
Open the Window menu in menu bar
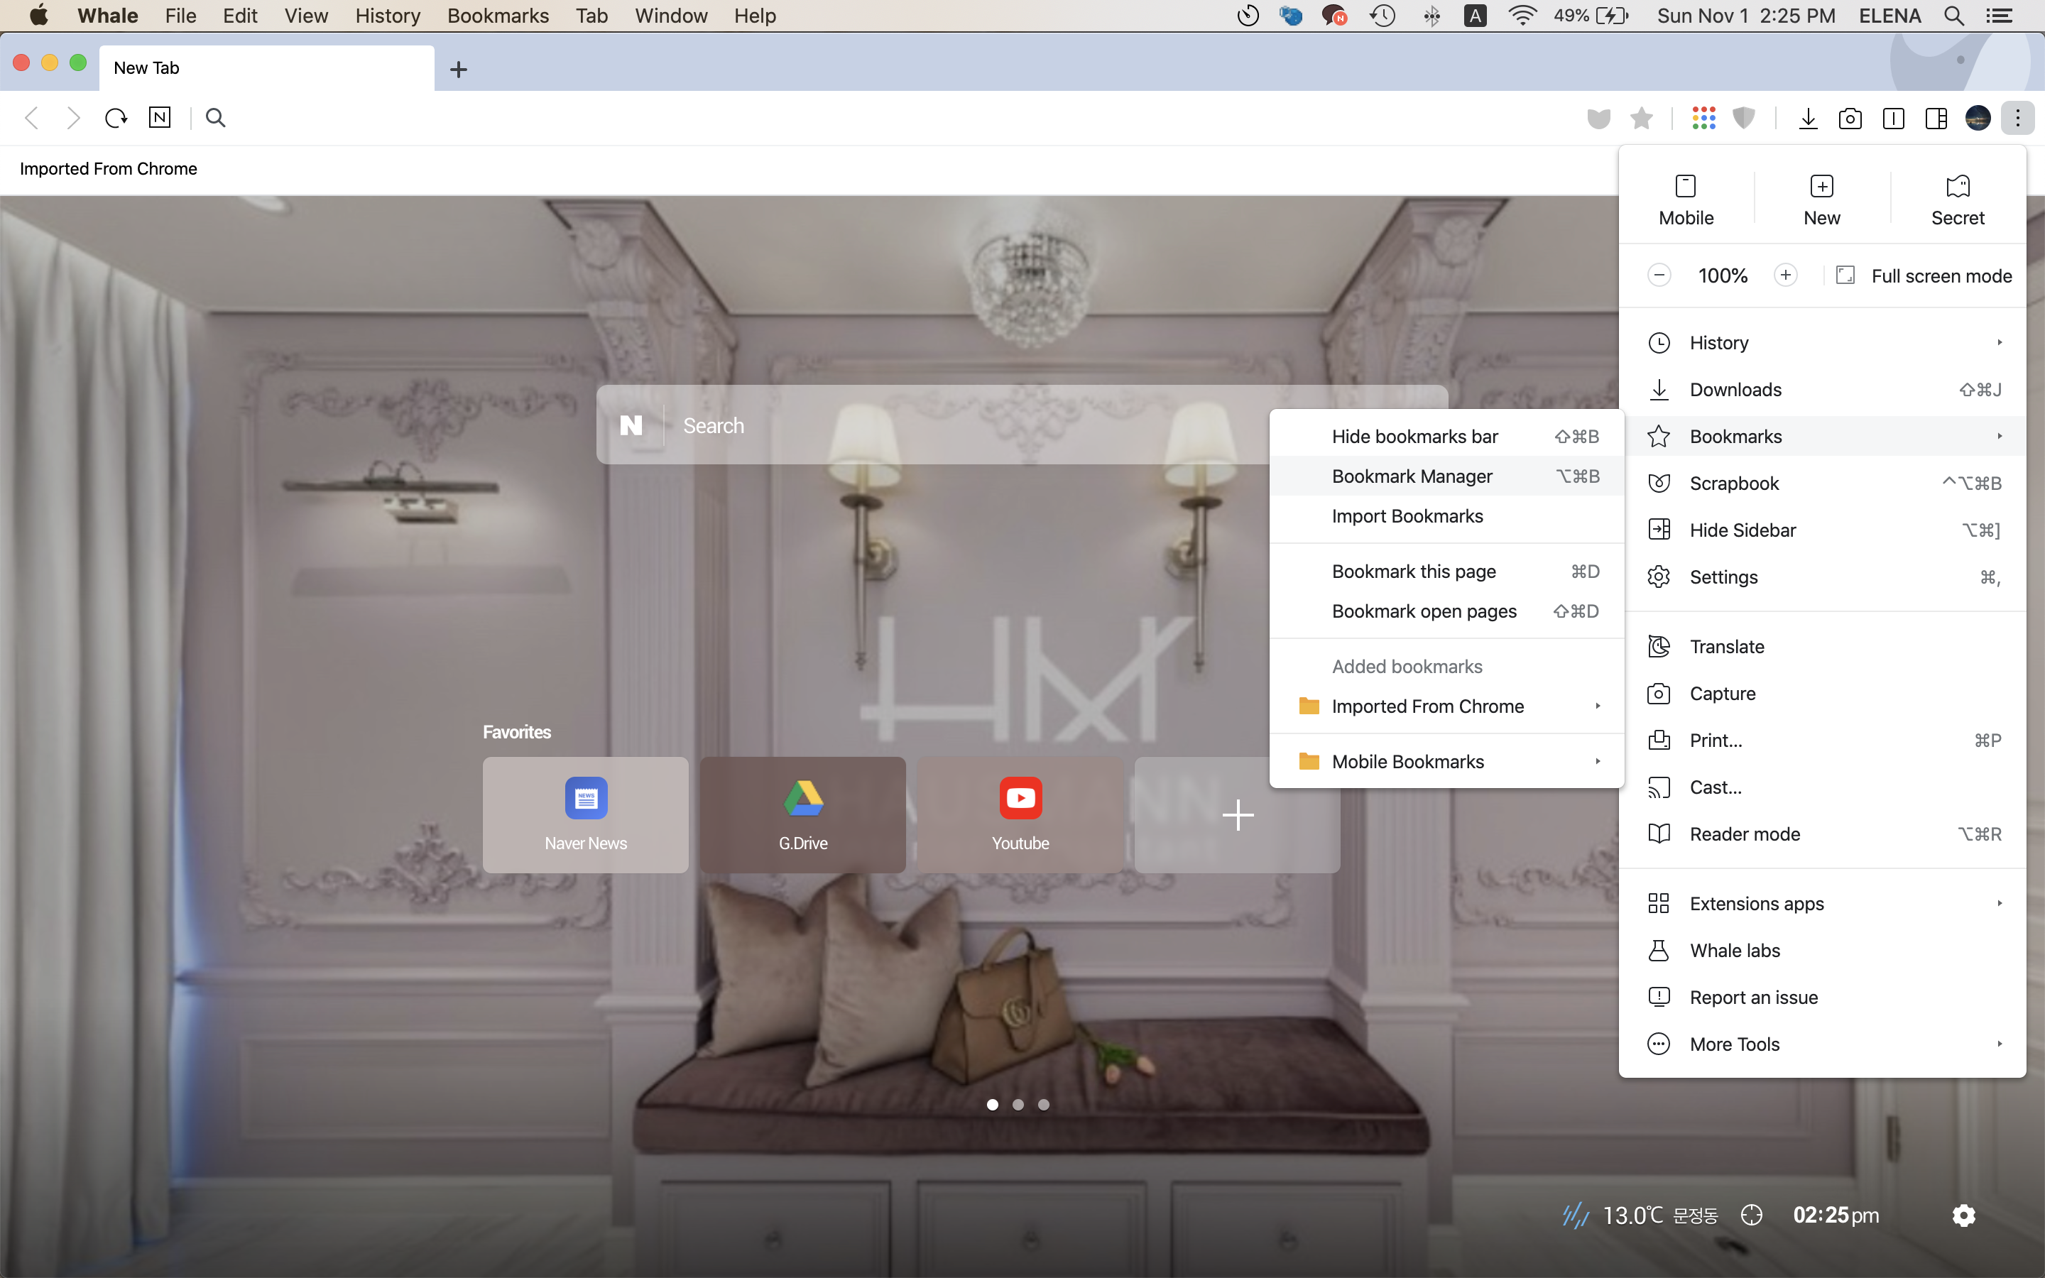pos(670,15)
